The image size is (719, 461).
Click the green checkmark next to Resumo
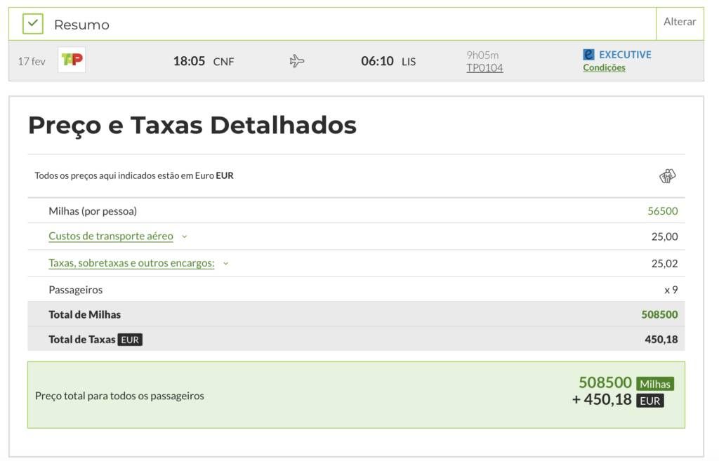click(x=32, y=23)
